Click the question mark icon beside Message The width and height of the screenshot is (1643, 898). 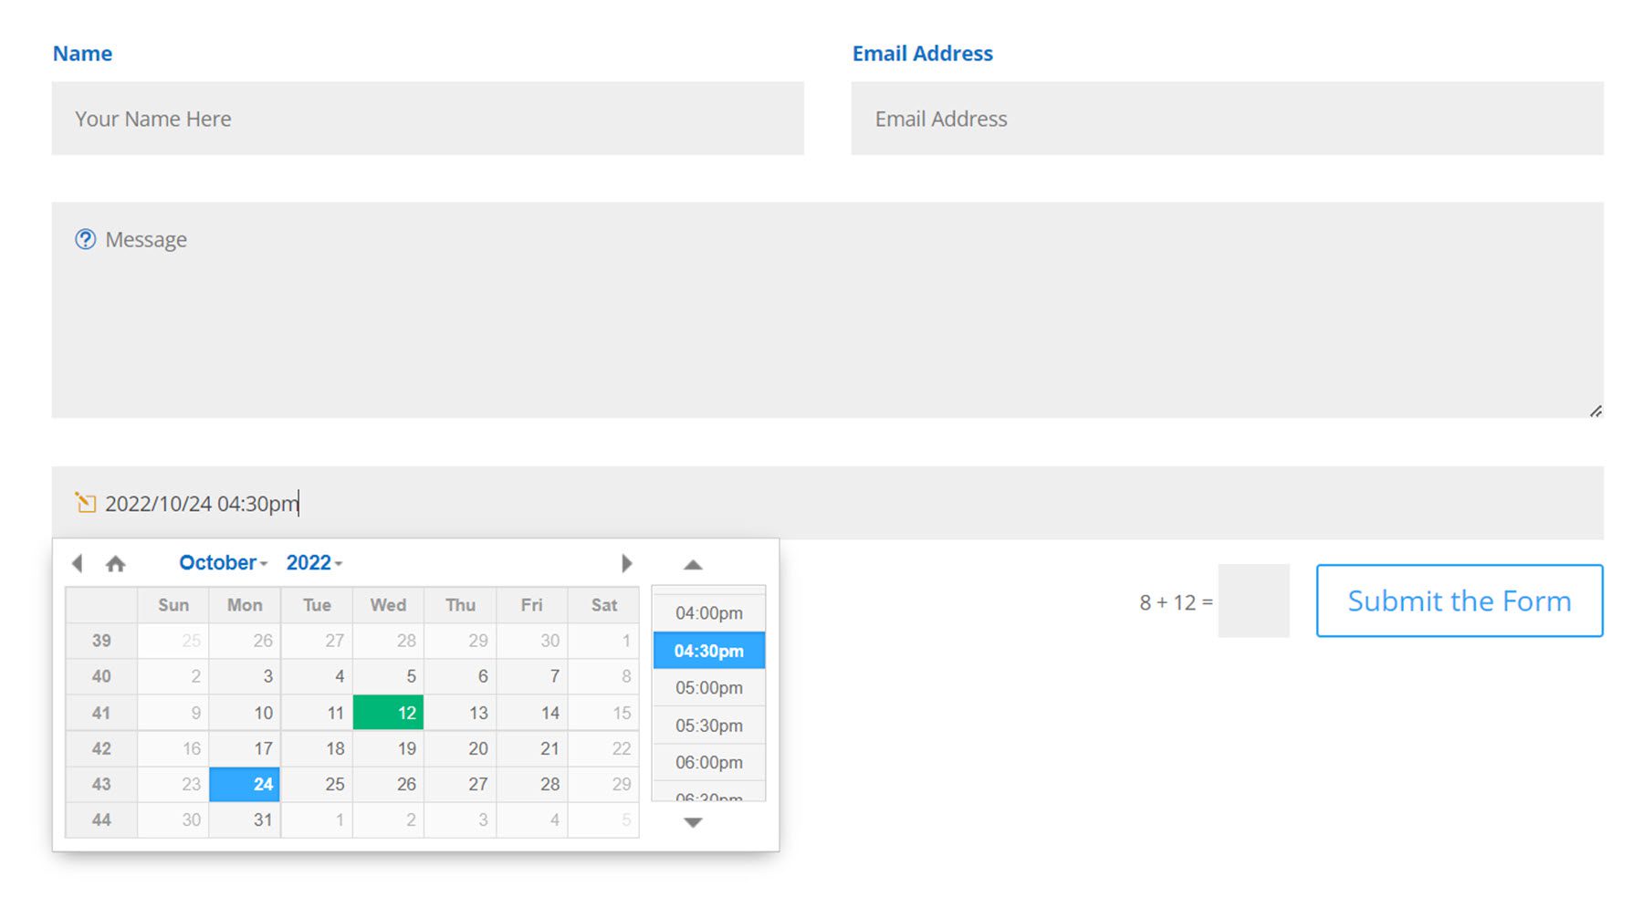(x=84, y=238)
